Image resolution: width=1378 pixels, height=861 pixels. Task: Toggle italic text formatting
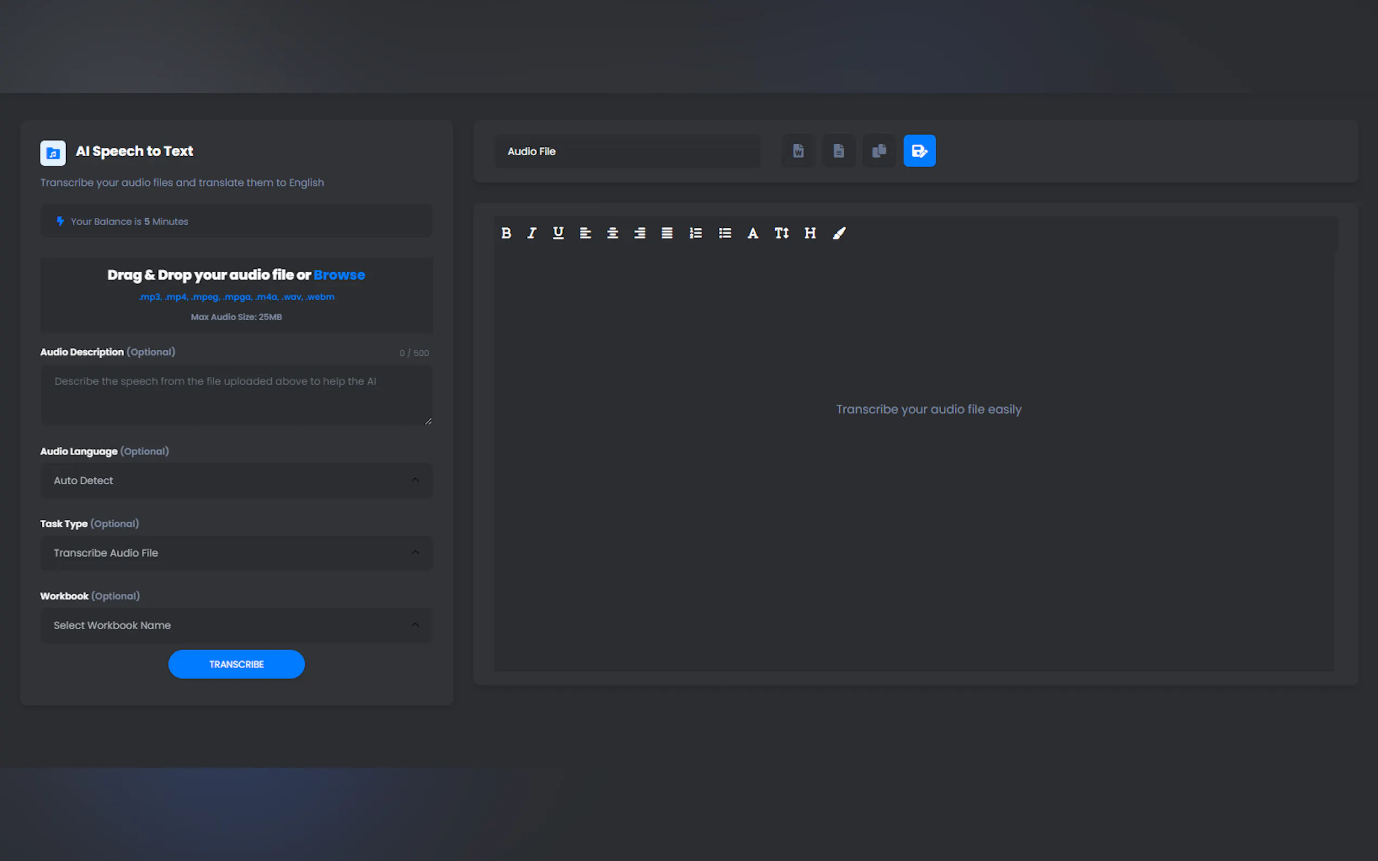click(x=532, y=233)
